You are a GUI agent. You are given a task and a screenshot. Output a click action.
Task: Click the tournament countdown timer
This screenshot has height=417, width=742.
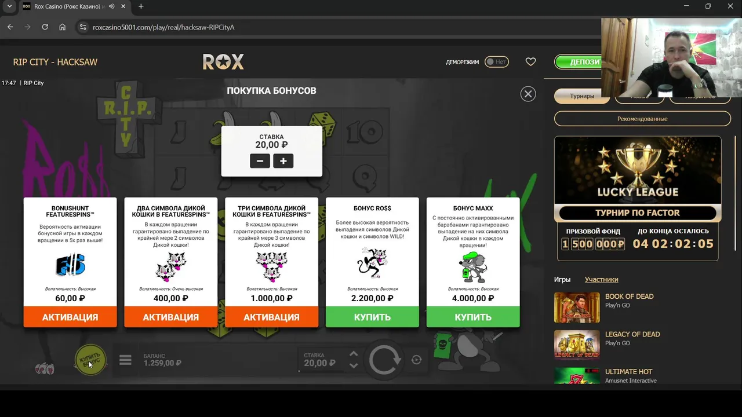click(673, 244)
